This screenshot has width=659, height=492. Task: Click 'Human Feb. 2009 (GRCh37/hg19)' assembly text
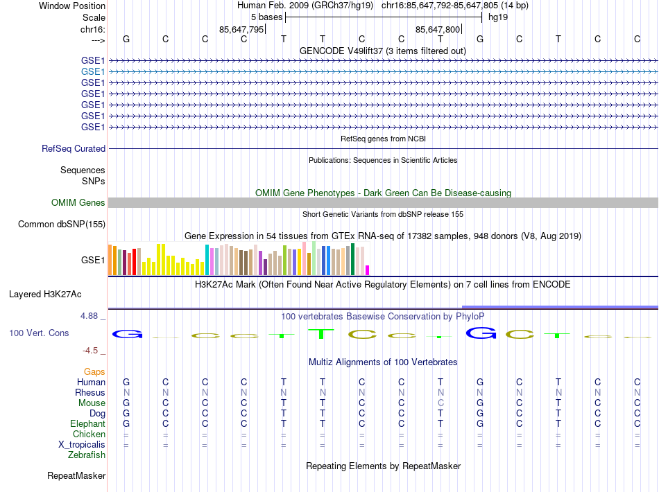[x=305, y=6]
